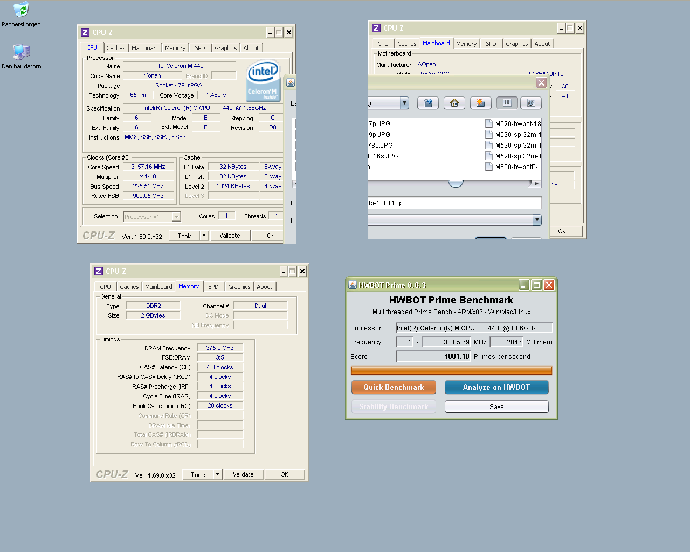Click the Analyze on HWBOT button

496,387
